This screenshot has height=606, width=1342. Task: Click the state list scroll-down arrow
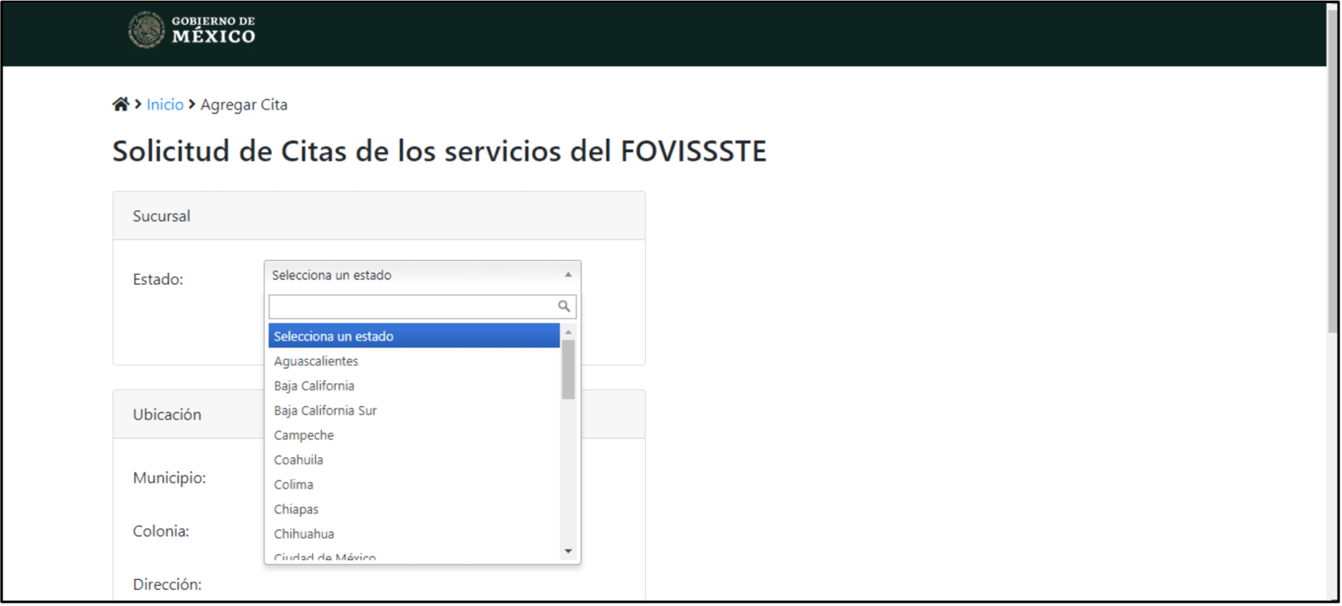[568, 551]
